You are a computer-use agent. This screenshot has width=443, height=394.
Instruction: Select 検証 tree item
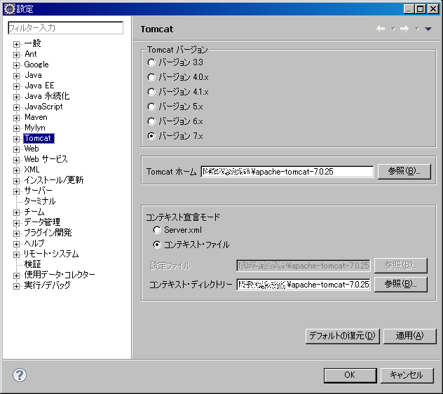pos(32,264)
